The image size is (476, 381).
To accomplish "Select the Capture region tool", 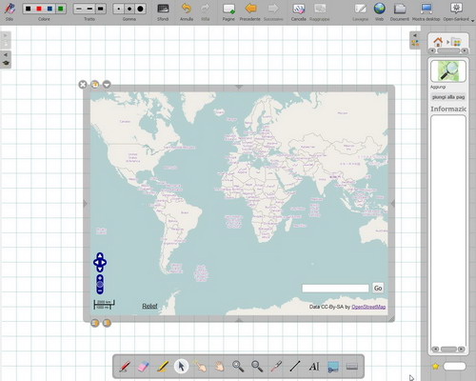I will (333, 367).
